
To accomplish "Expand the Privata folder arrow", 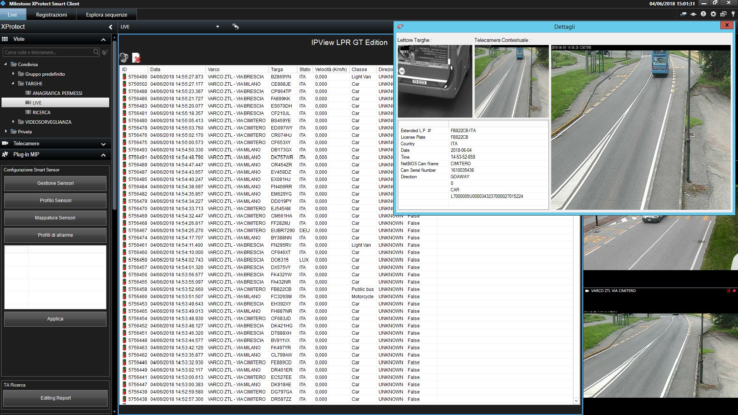I will 6,131.
